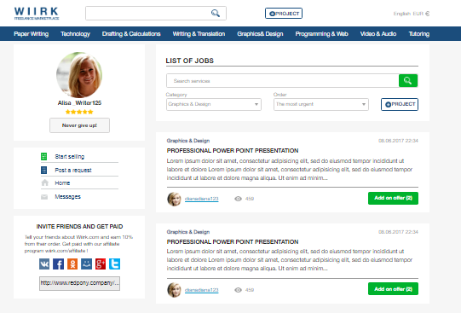Open second PROFESSIONAL POWER POINT PRESENTATION job title

[x=233, y=242]
